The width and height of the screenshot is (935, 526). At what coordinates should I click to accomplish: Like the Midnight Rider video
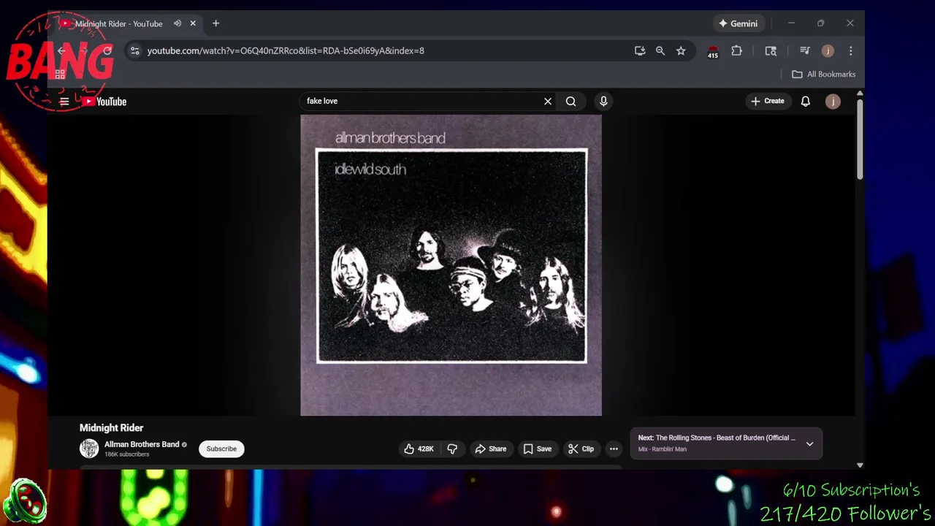pos(419,449)
